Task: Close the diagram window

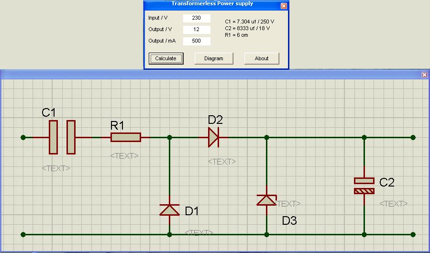Action: click(x=425, y=75)
